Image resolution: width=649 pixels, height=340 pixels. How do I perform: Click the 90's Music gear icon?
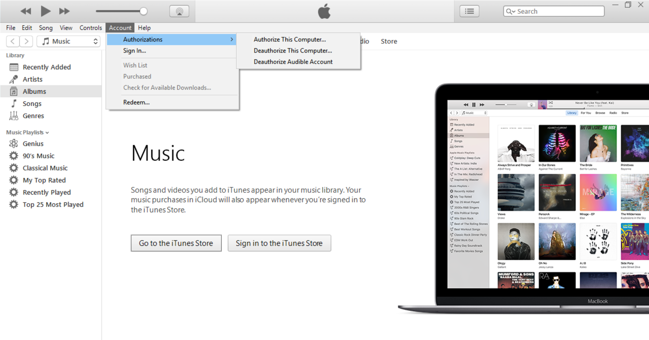pyautogui.click(x=14, y=156)
